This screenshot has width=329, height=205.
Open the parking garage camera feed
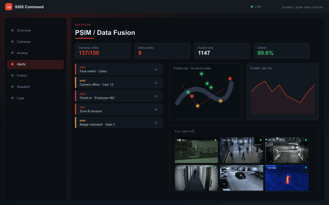242,178
